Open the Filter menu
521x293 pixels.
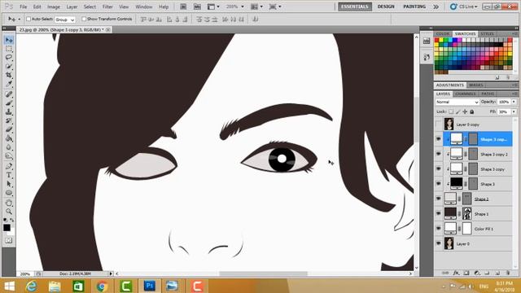click(107, 7)
